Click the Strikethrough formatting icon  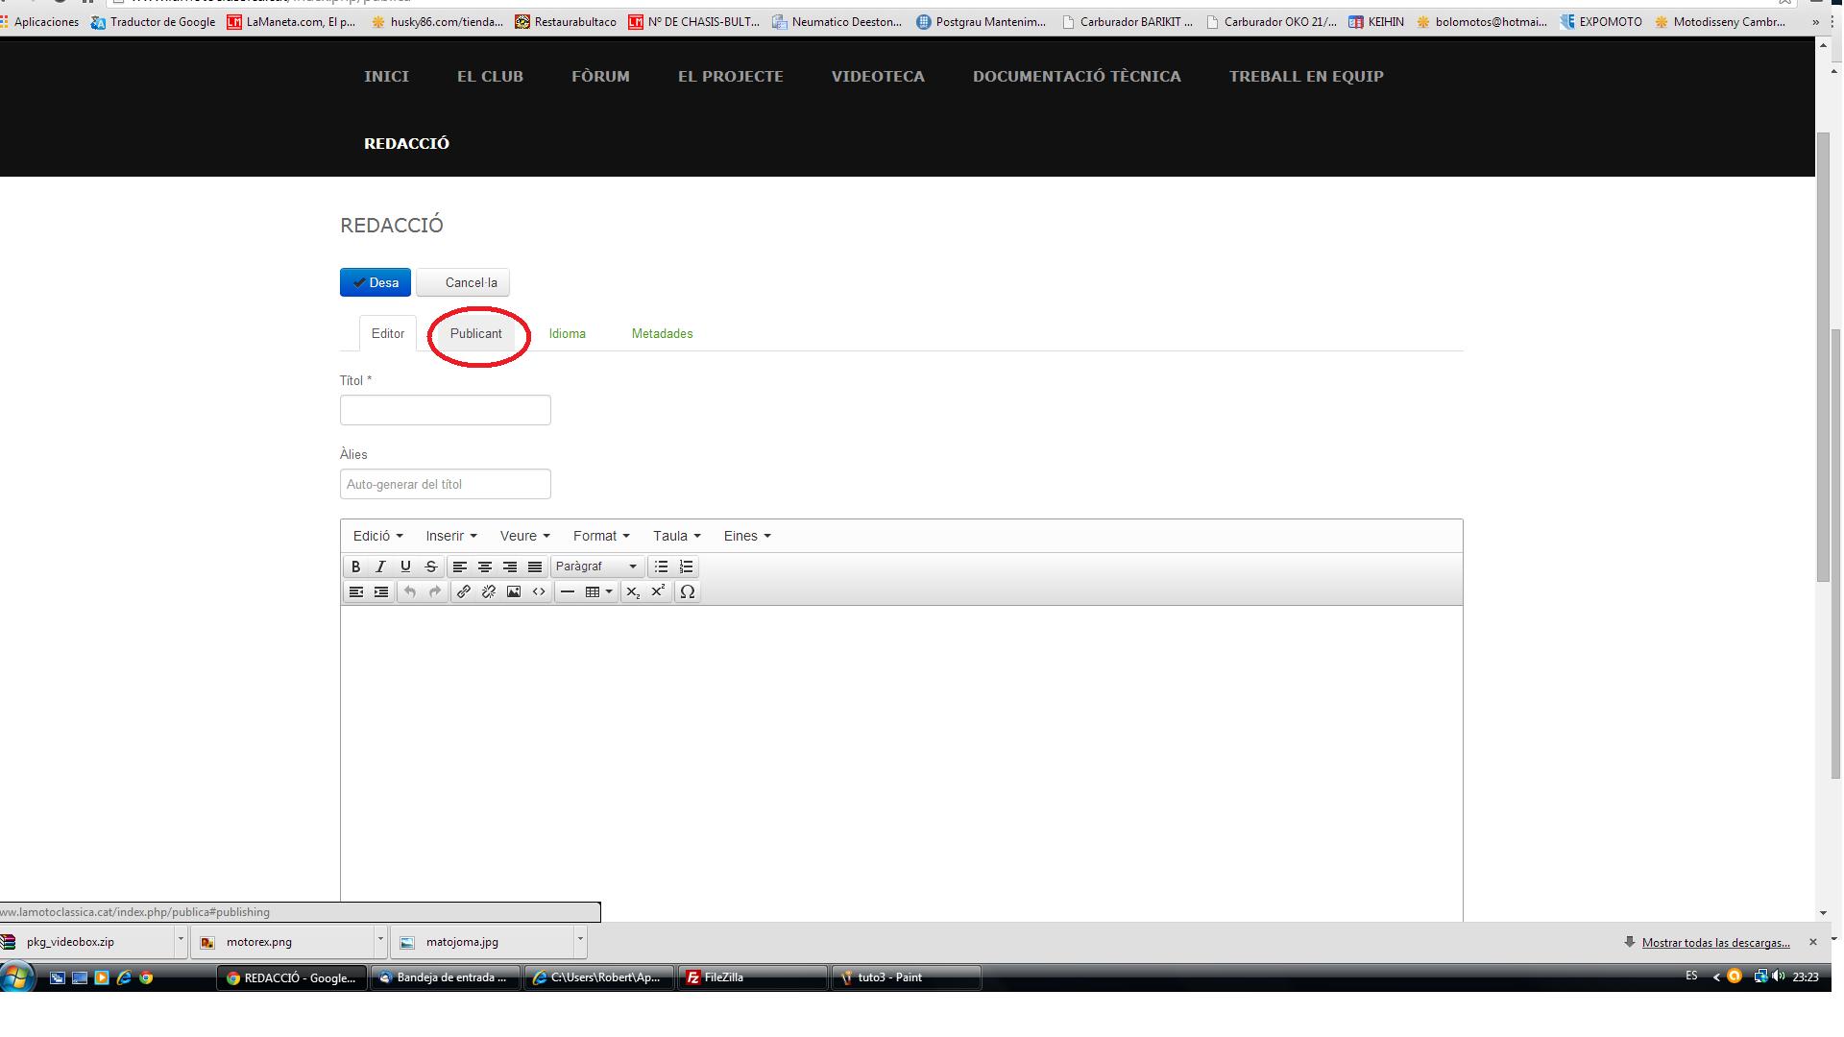coord(430,566)
